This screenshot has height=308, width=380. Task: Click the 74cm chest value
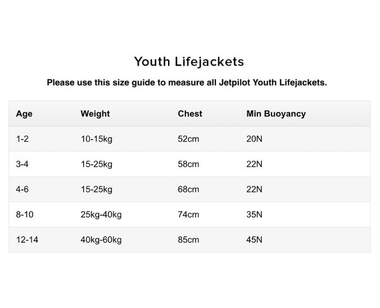tap(188, 215)
